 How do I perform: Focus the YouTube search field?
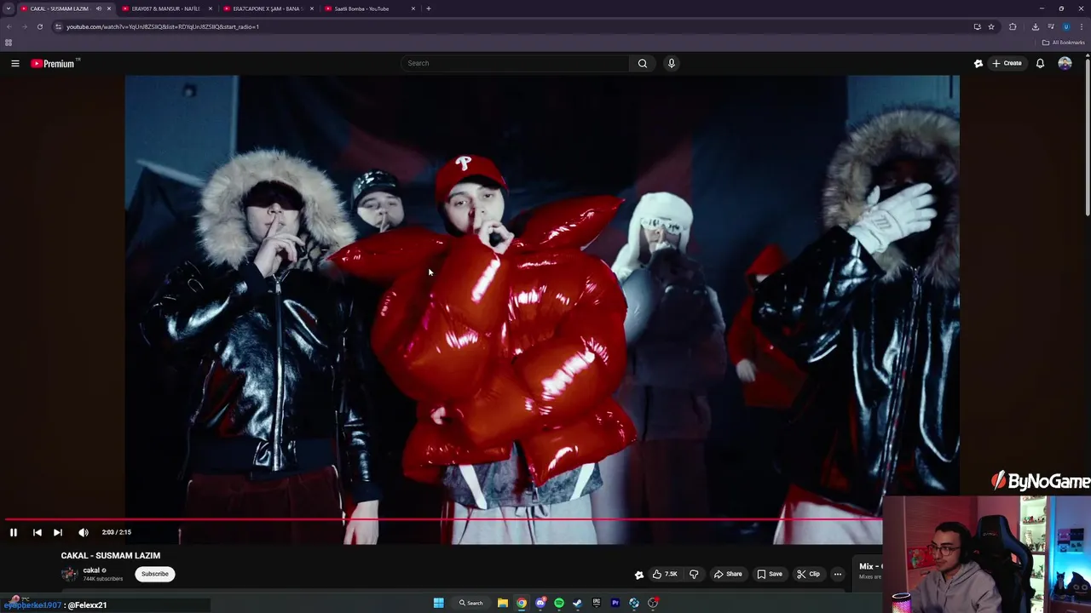coord(516,63)
